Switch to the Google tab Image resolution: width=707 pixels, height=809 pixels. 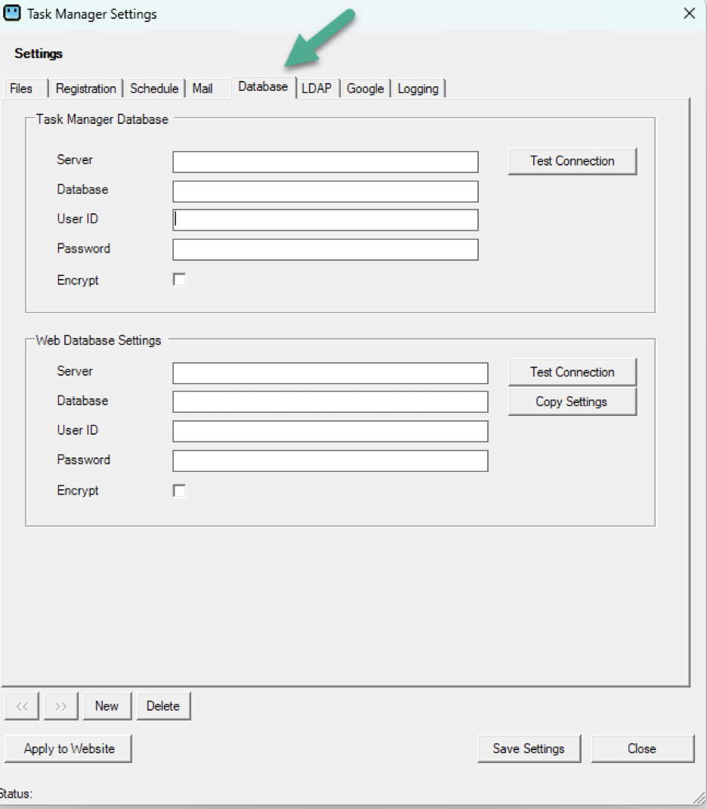pyautogui.click(x=366, y=88)
